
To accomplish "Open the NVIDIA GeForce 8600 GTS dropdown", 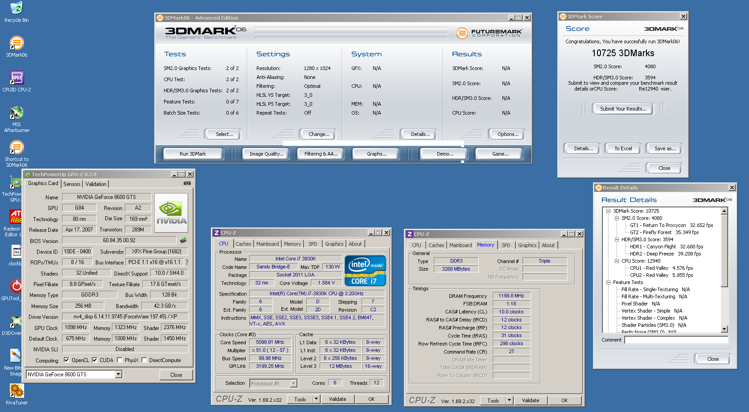I will (x=119, y=375).
